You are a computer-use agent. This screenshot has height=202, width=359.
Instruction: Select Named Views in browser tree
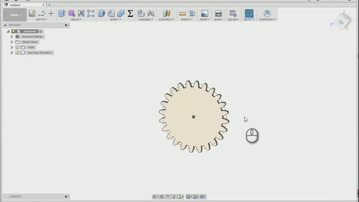30,42
